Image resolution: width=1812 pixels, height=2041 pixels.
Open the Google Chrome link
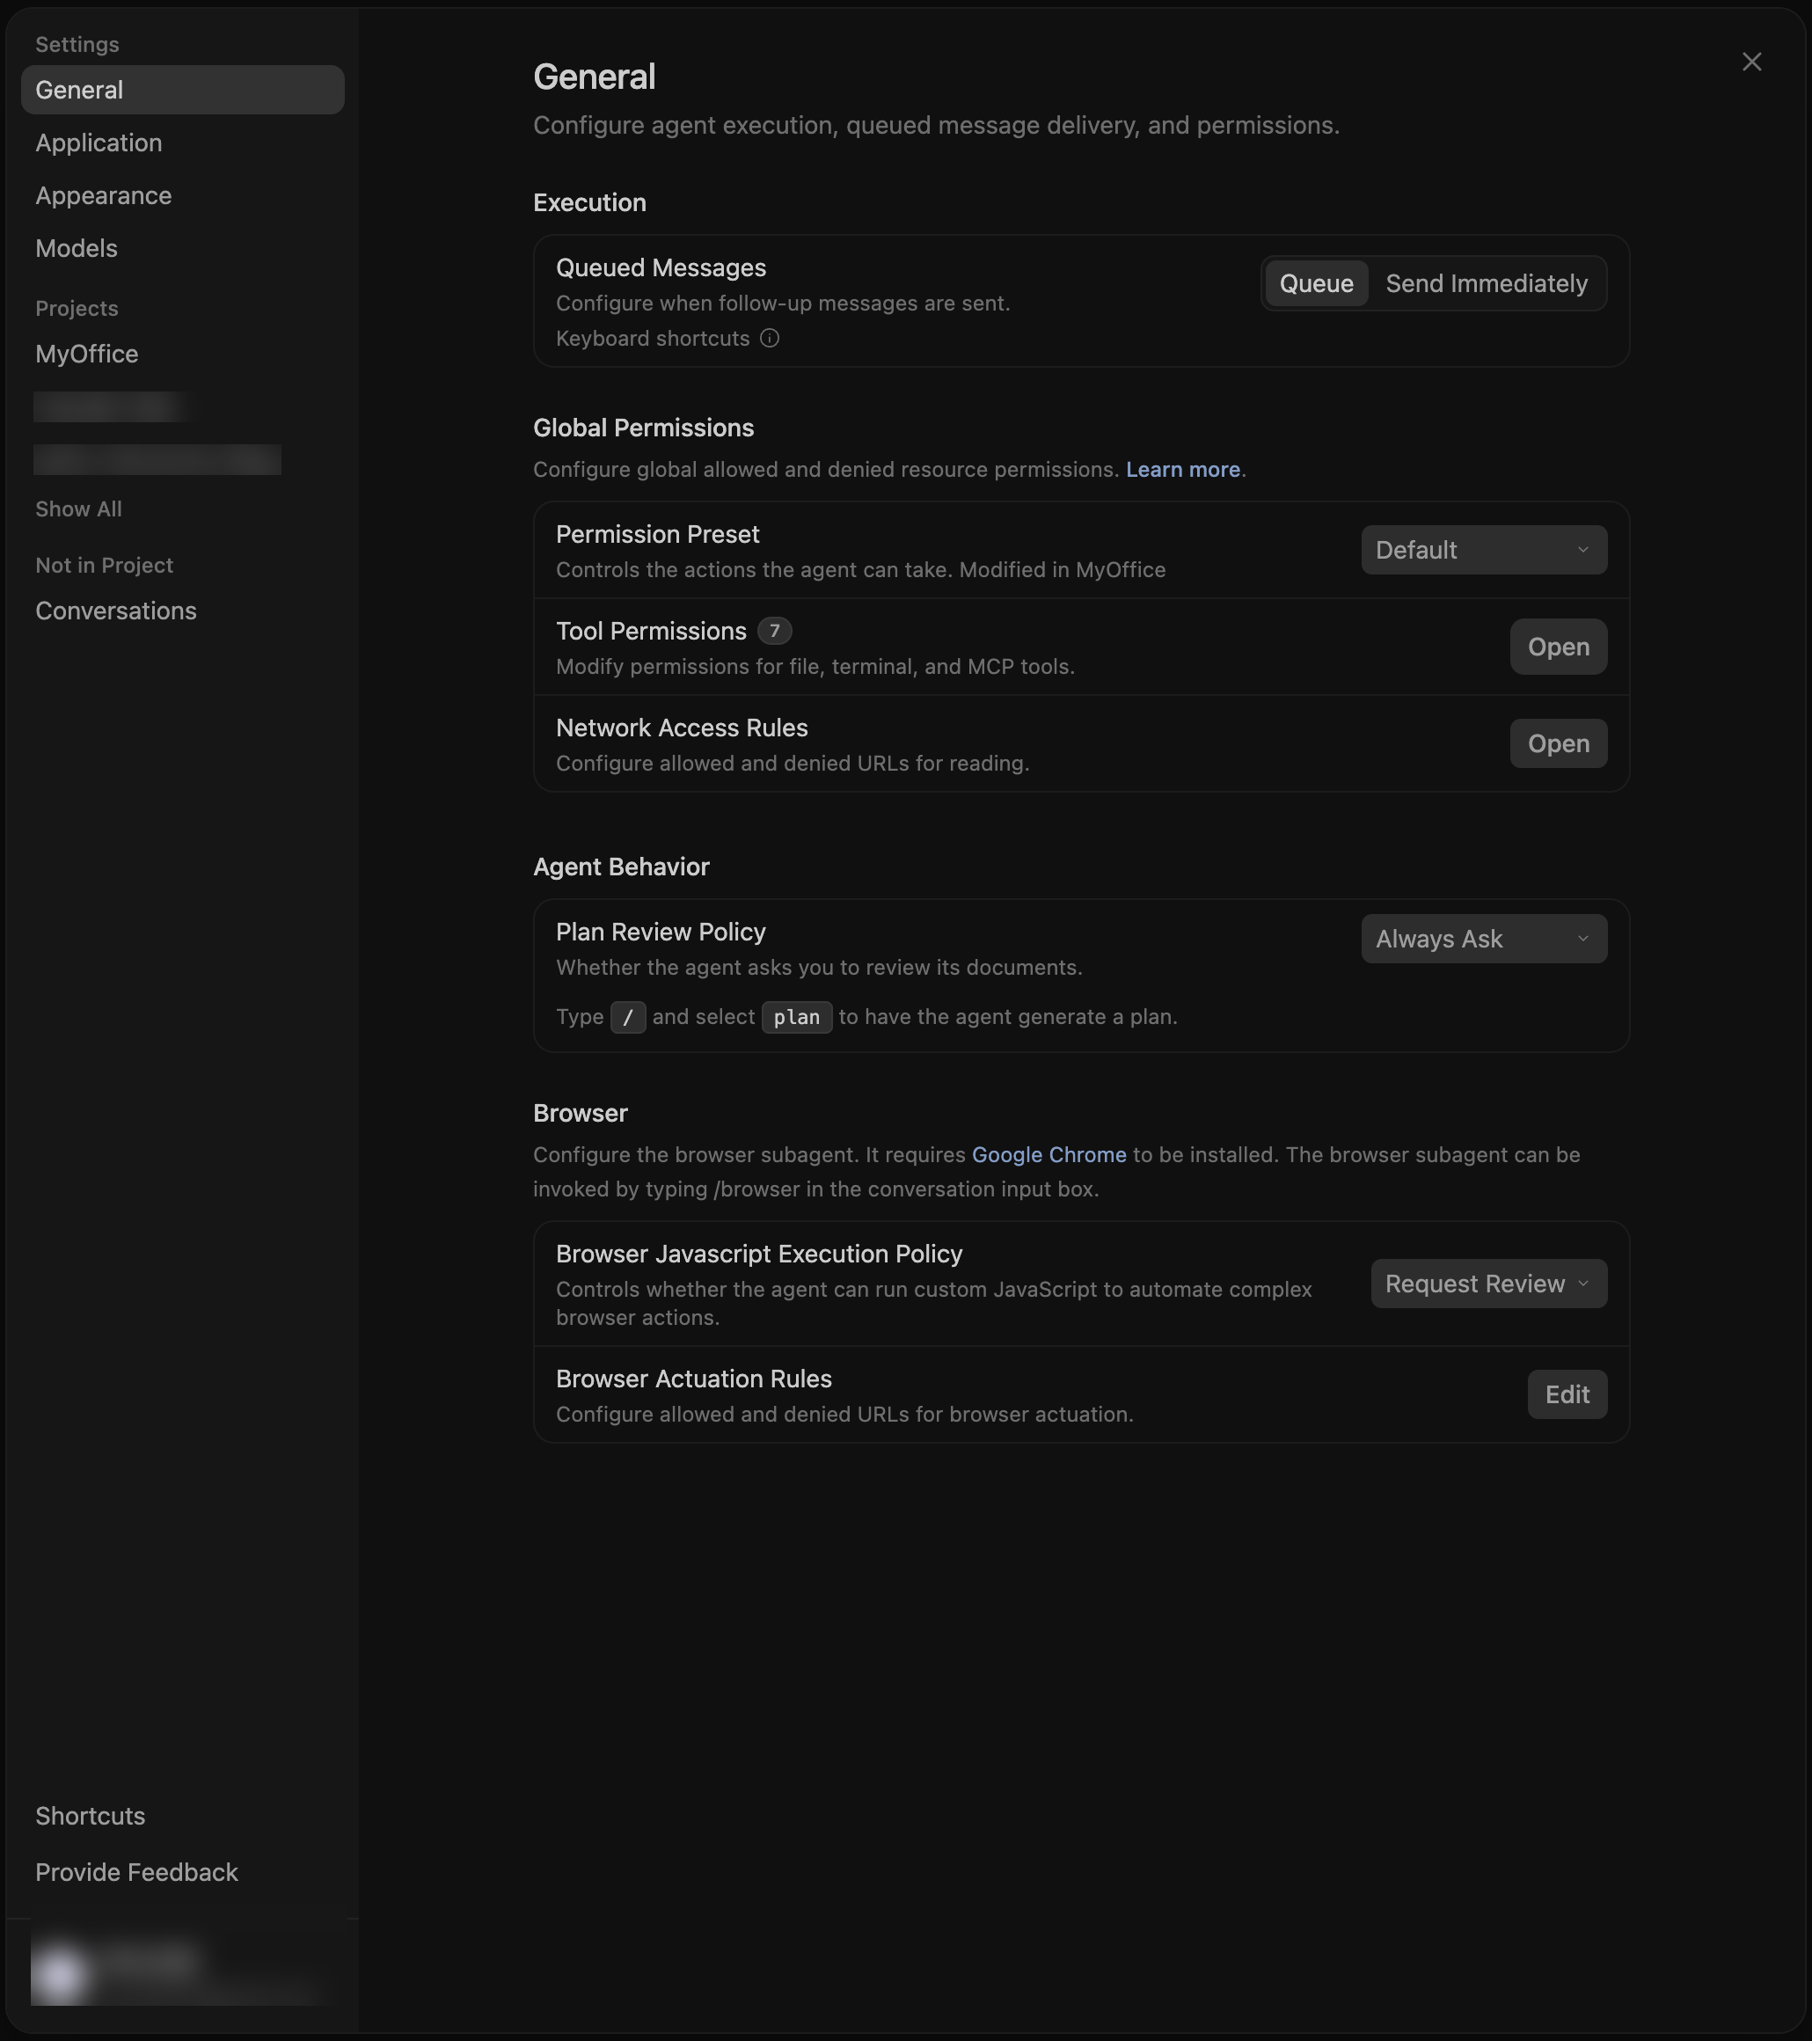coord(1048,1155)
